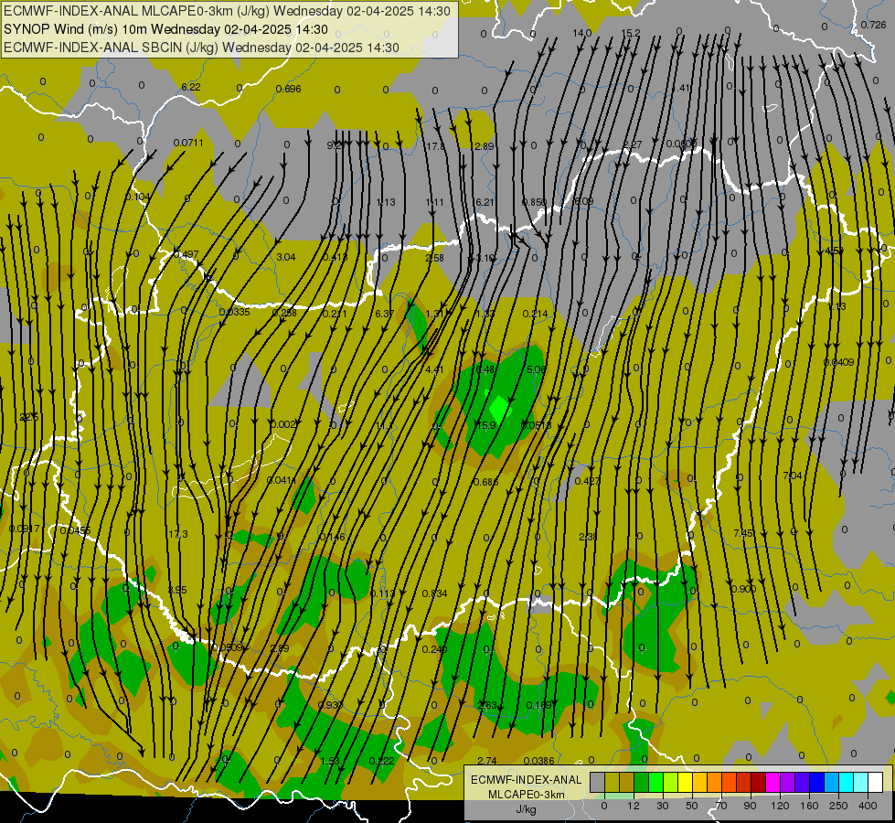Click the legend scale value '12'

[634, 806]
